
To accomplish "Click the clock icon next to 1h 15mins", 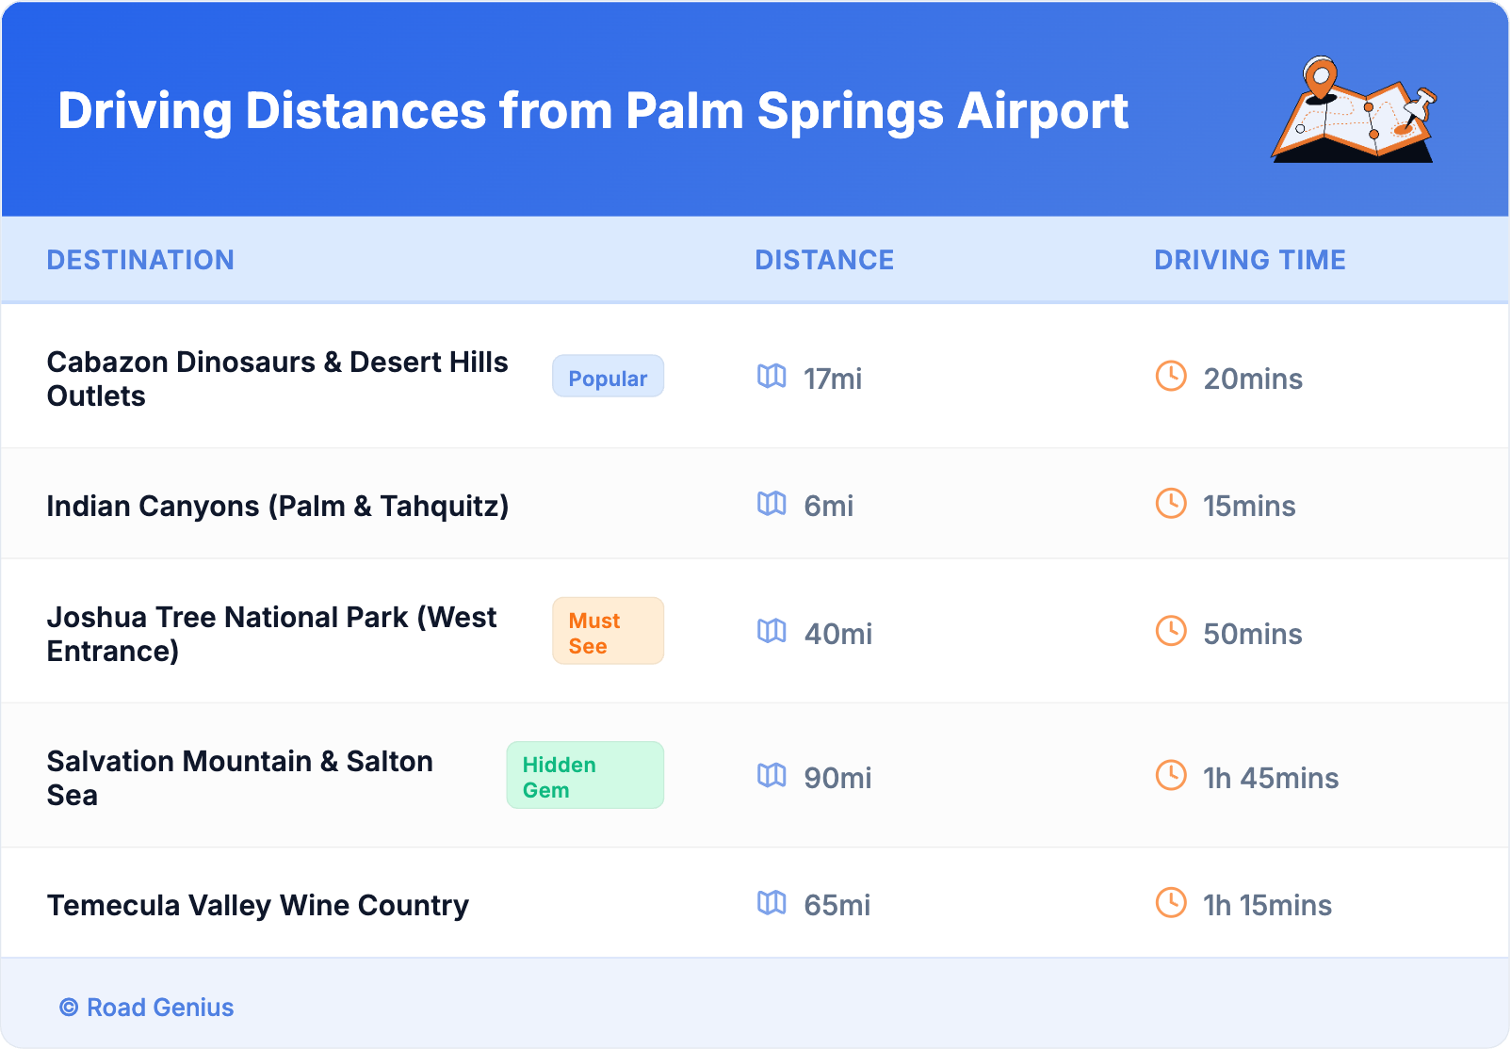I will pyautogui.click(x=1171, y=903).
